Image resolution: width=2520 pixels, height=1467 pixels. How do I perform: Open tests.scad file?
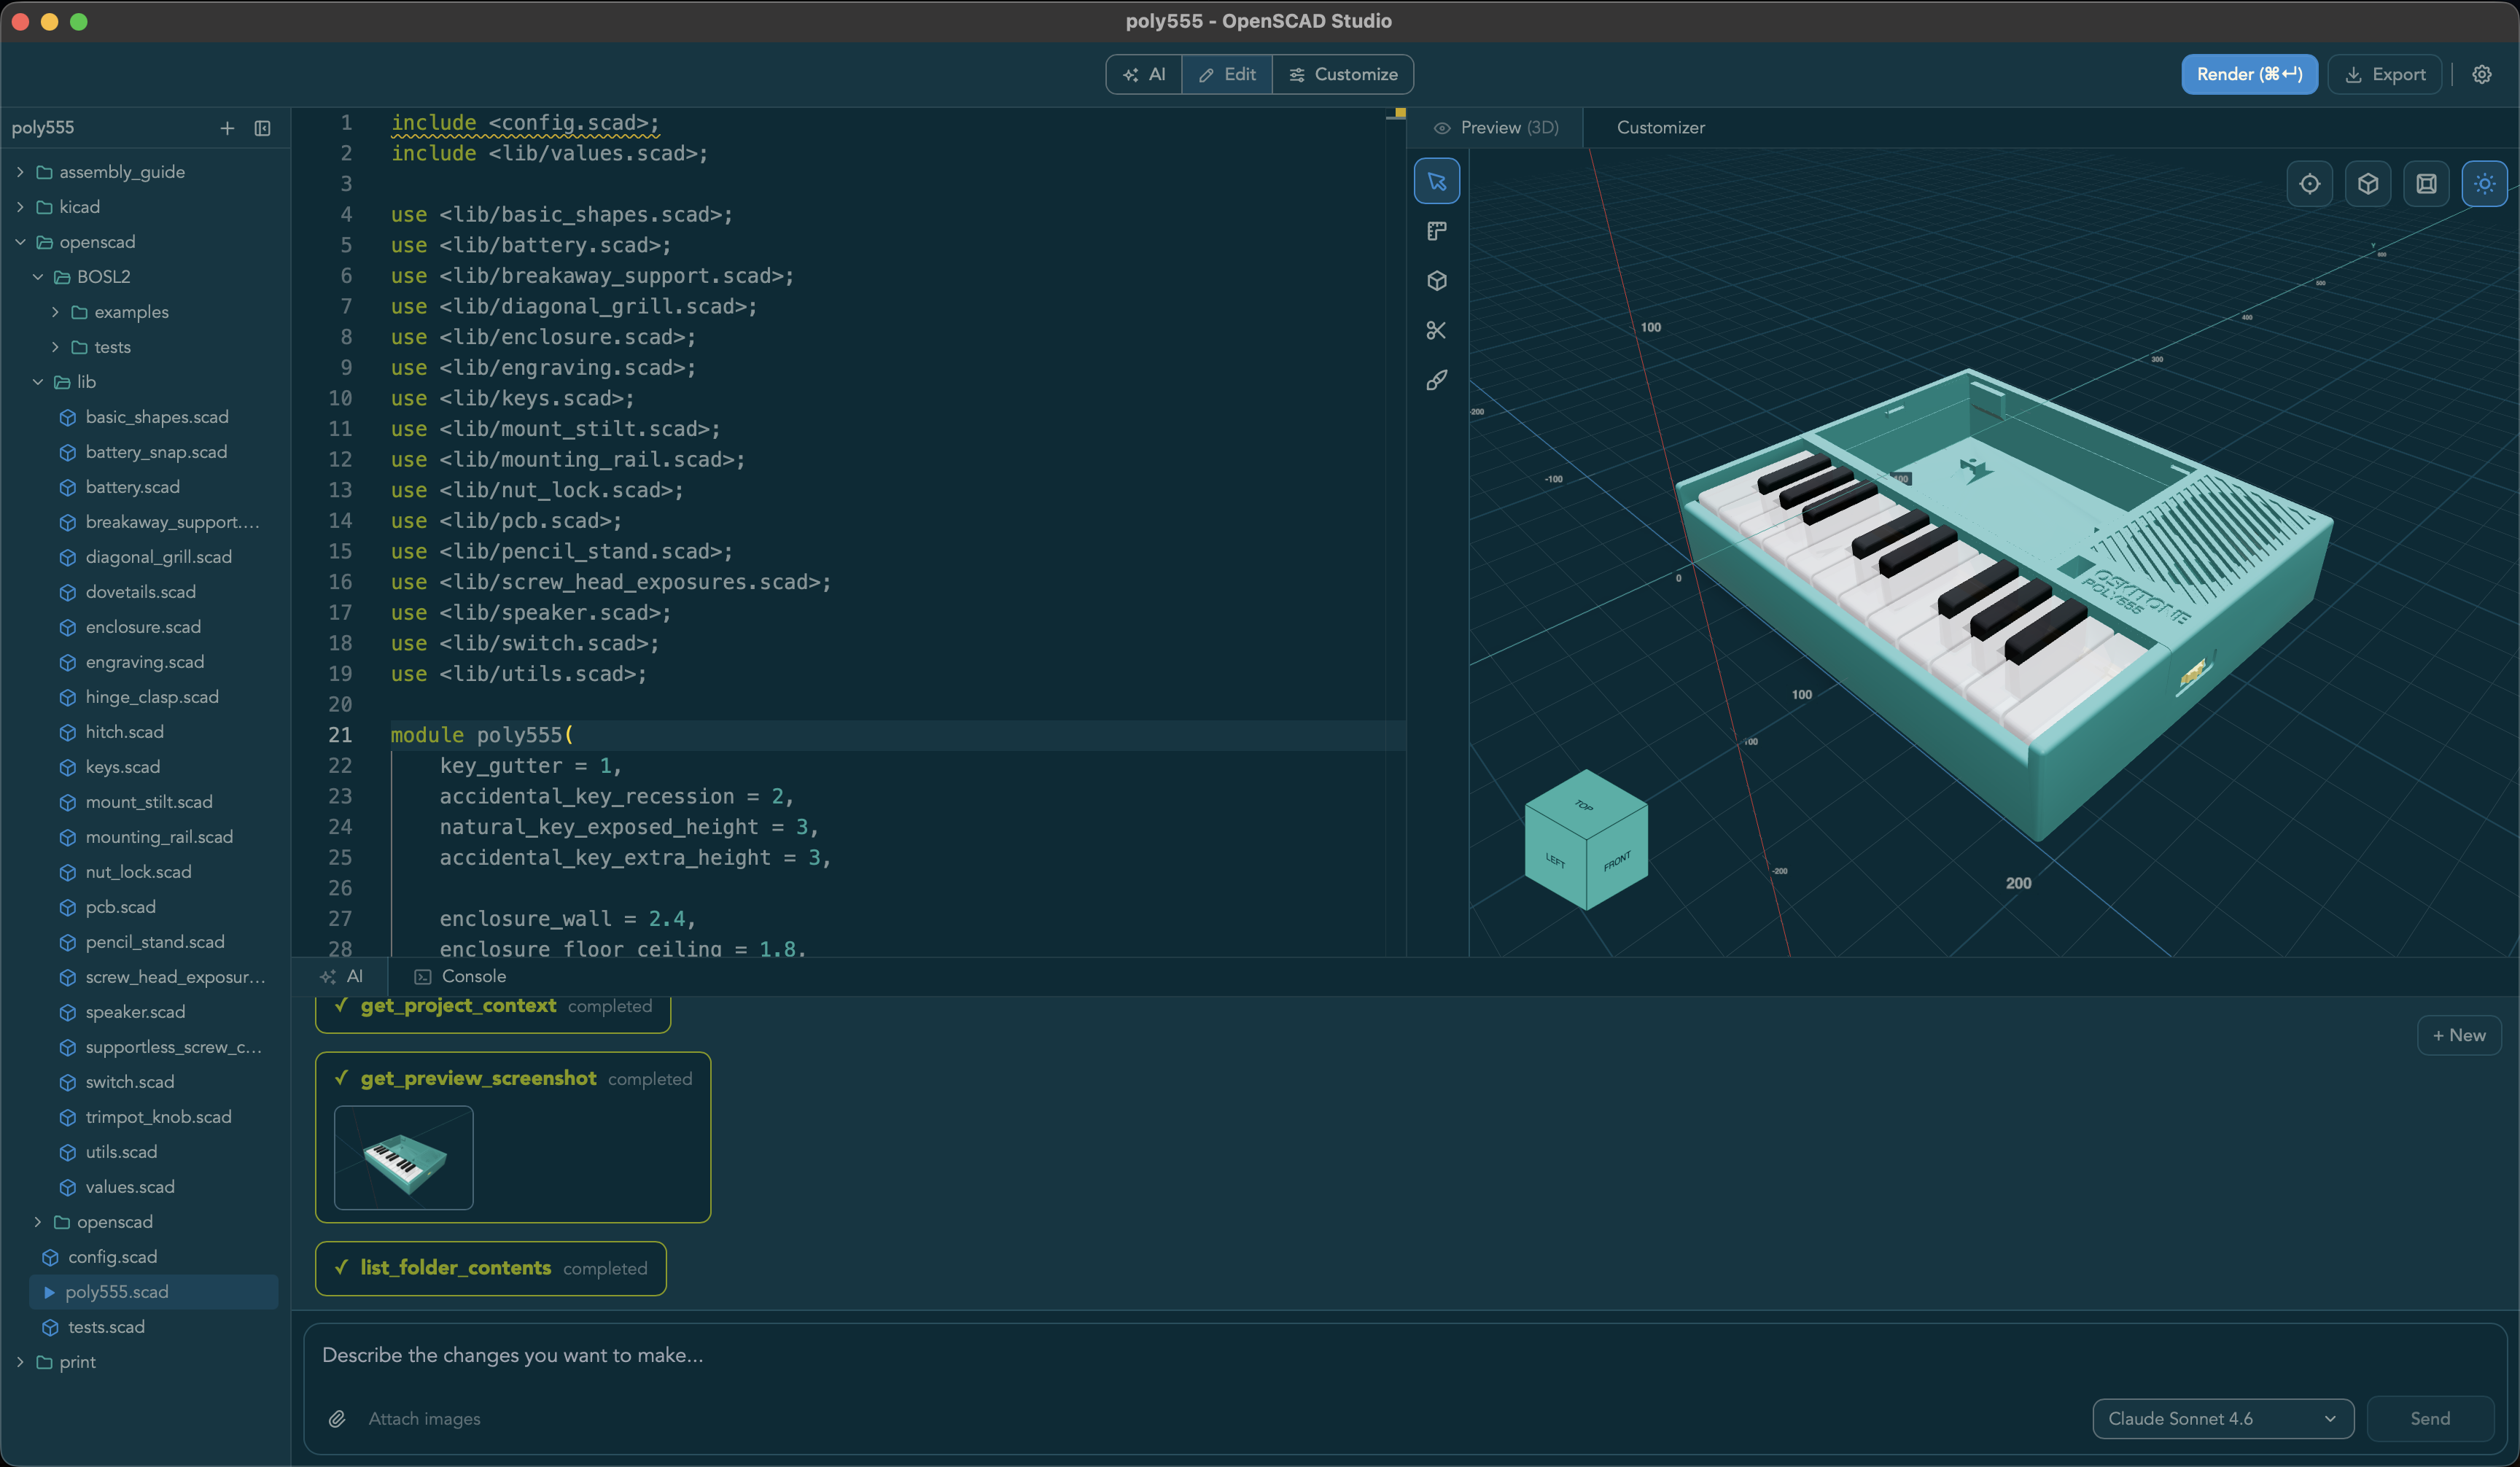click(x=106, y=1327)
